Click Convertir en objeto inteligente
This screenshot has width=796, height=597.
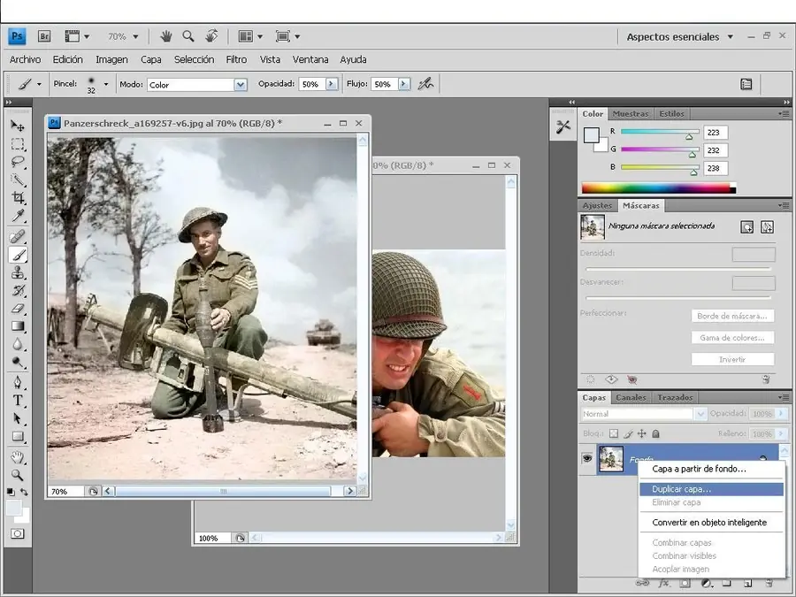pyautogui.click(x=709, y=522)
